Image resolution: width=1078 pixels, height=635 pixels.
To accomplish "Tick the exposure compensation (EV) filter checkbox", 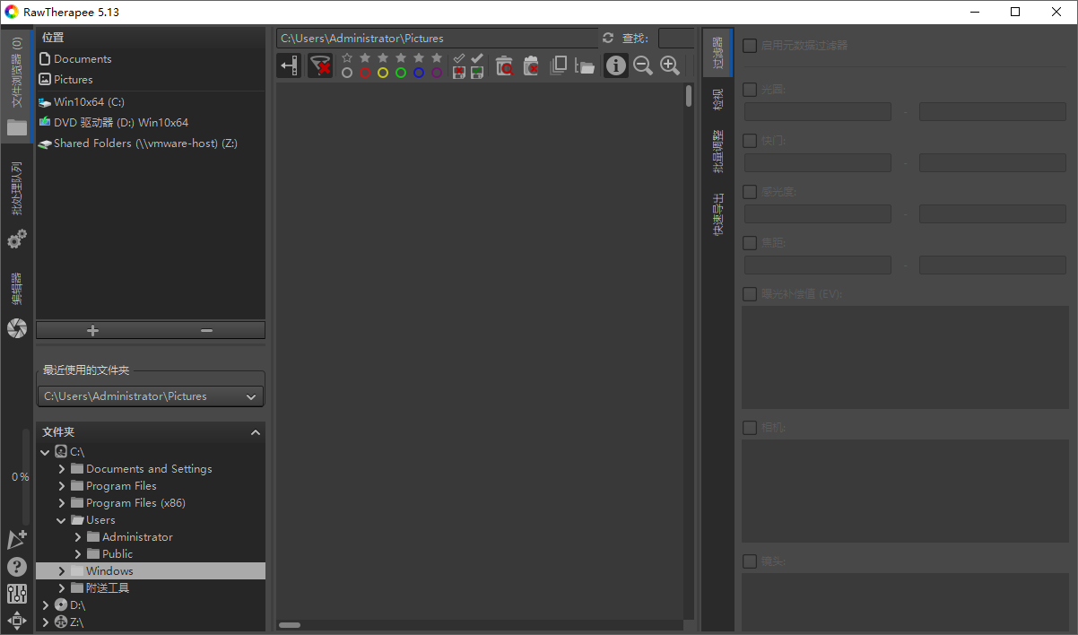I will [x=750, y=293].
